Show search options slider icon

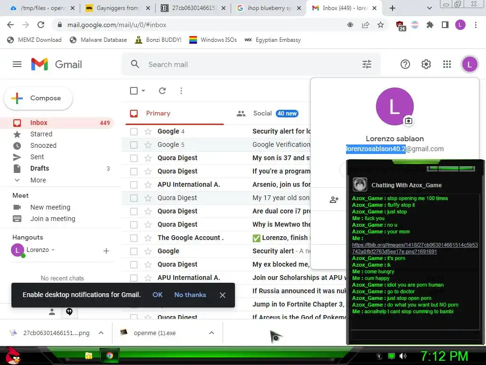pyautogui.click(x=367, y=64)
